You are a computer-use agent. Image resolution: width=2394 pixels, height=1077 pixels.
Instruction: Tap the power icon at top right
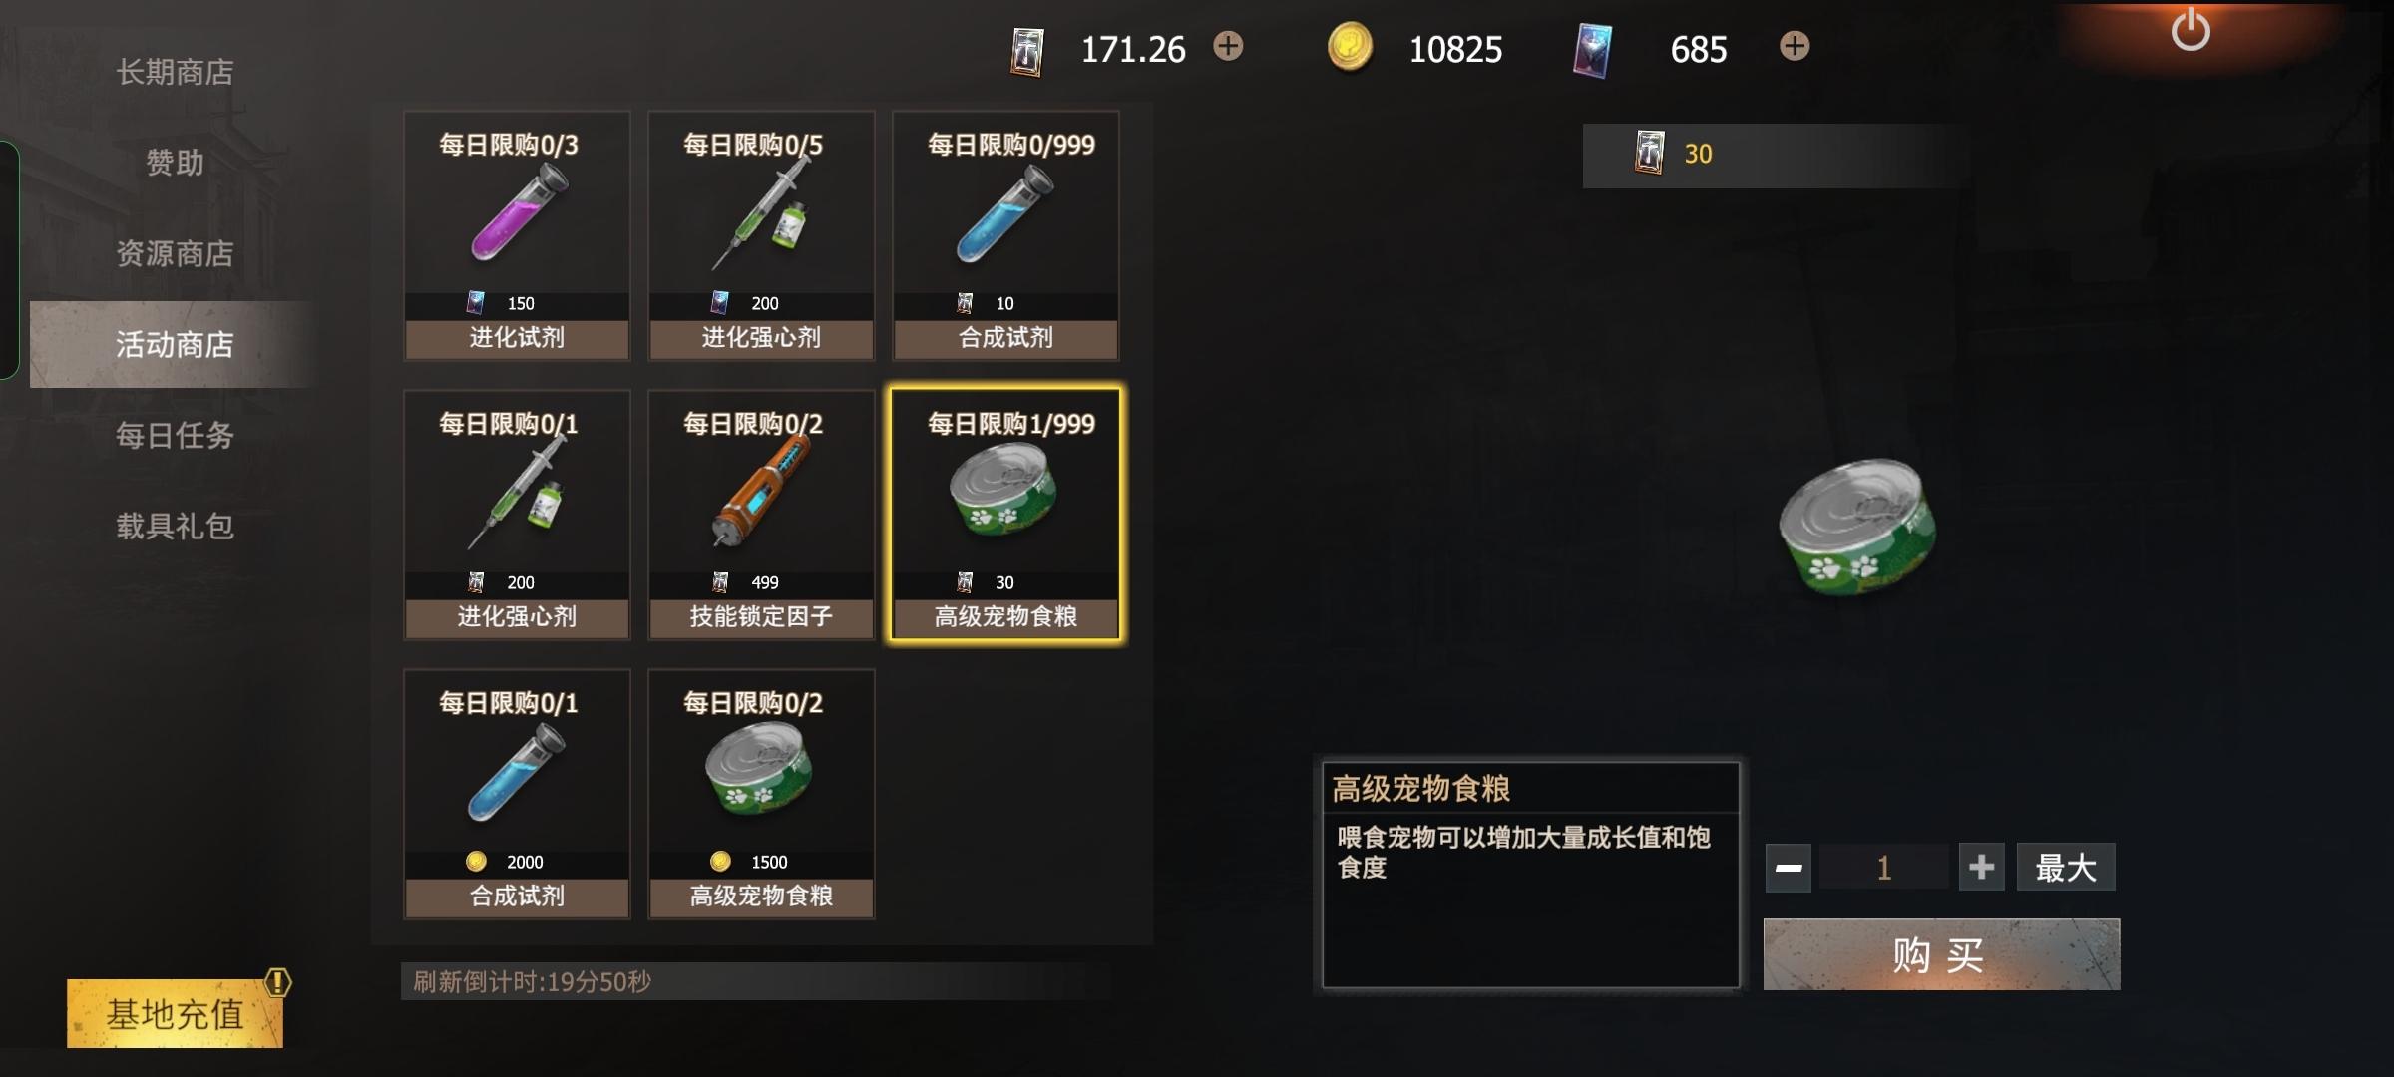click(2190, 30)
